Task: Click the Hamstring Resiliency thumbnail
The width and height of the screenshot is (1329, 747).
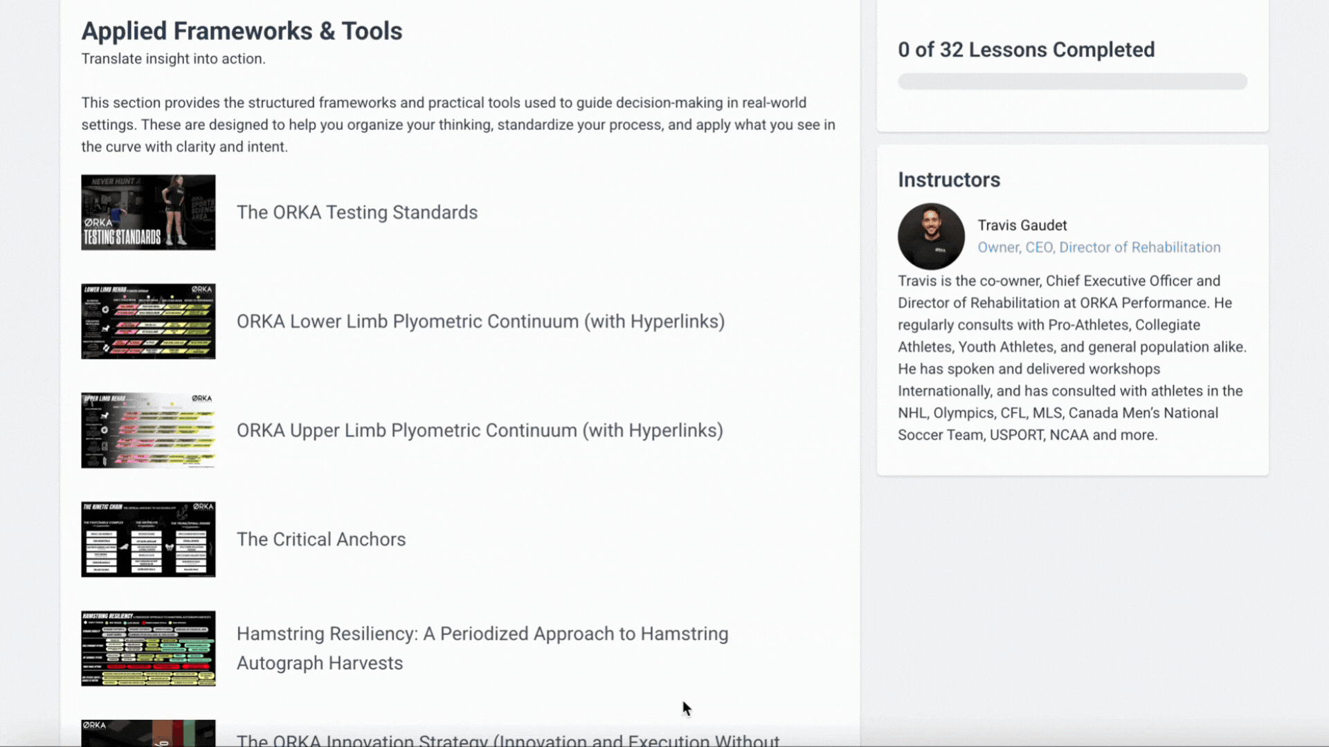Action: [148, 648]
